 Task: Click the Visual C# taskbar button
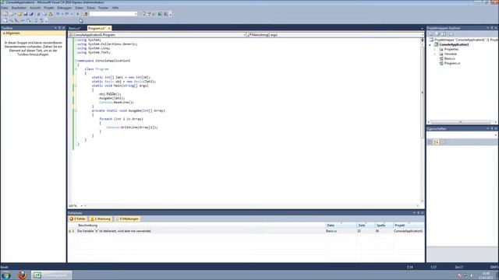(x=51, y=275)
